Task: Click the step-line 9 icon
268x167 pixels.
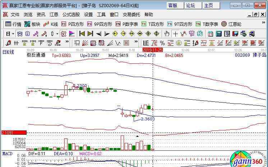Action: tap(44, 34)
